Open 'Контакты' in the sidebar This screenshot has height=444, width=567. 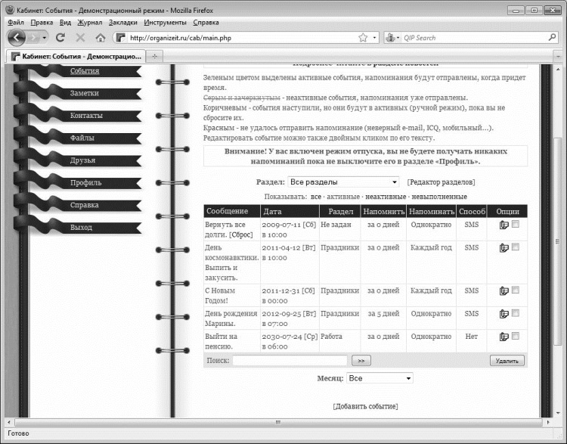point(86,116)
